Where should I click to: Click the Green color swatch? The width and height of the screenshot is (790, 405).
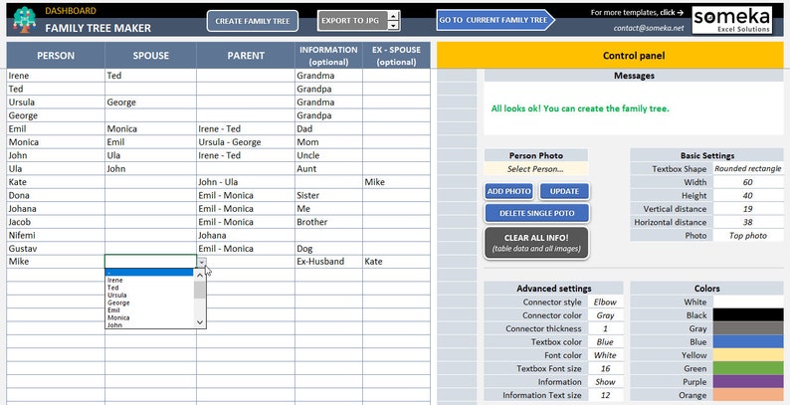(x=747, y=369)
